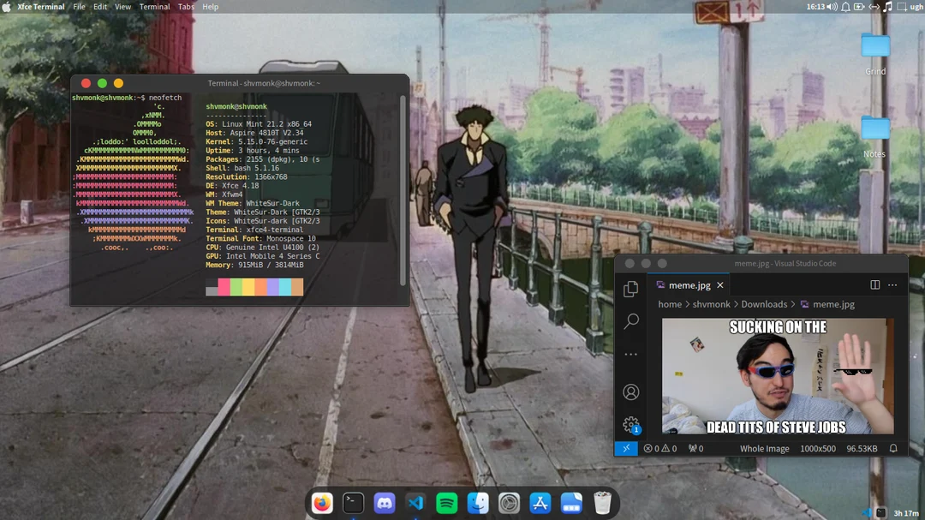This screenshot has height=520, width=925.
Task: Open the Explorer view in VS Code sidebar
Action: (x=631, y=289)
